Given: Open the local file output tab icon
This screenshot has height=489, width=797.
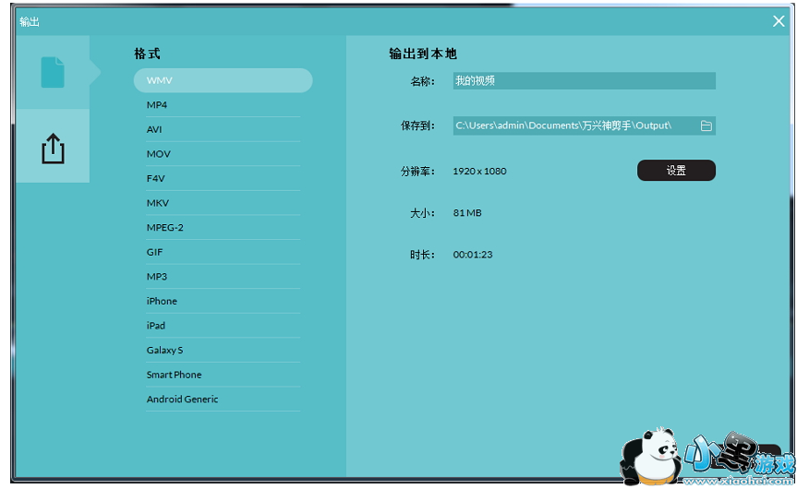Looking at the screenshot, I should pos(53,72).
